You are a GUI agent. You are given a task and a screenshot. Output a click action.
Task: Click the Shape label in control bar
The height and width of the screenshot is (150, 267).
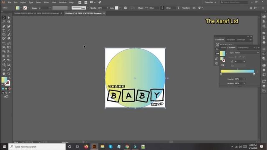click(x=141, y=8)
